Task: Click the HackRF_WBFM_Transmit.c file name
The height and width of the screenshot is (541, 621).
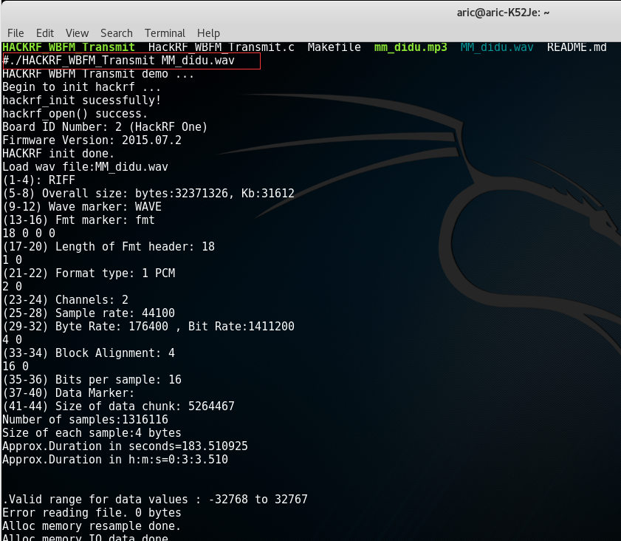Action: [222, 47]
